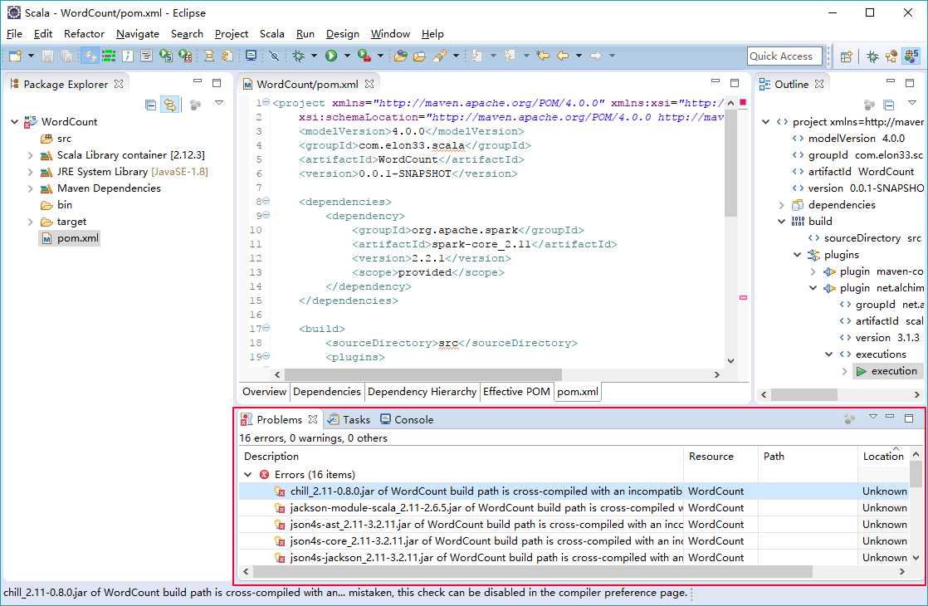The height and width of the screenshot is (606, 928).
Task: Collapse line 17 build fold marker
Action: point(266,328)
